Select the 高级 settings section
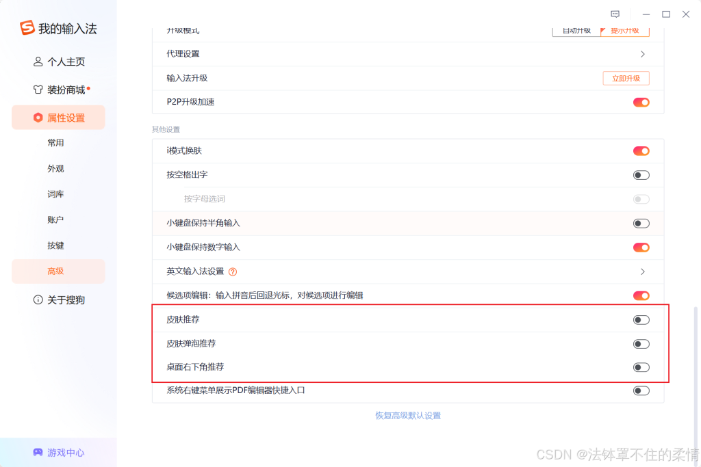The image size is (701, 467). [58, 271]
